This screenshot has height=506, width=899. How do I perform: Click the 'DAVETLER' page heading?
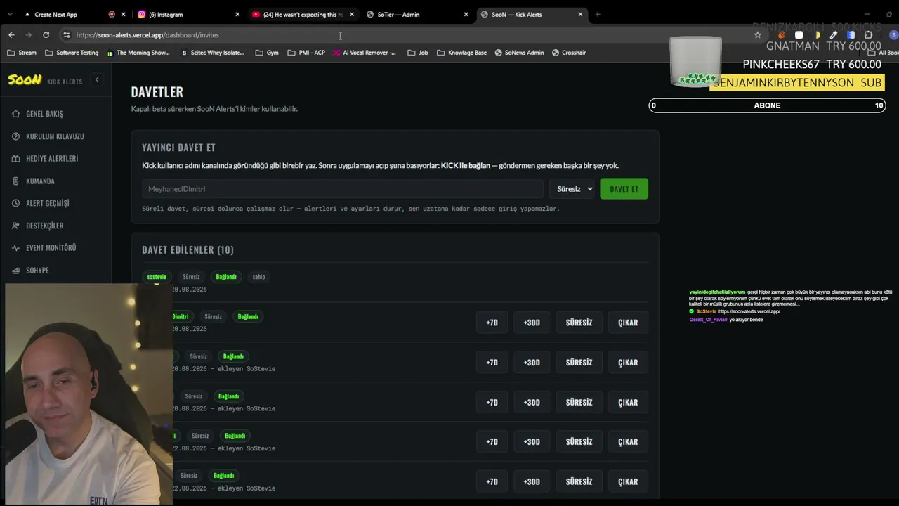click(157, 91)
